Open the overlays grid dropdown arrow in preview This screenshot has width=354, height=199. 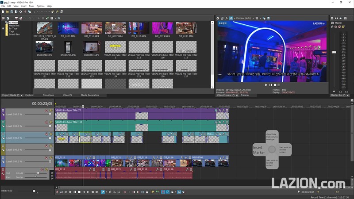260,18
